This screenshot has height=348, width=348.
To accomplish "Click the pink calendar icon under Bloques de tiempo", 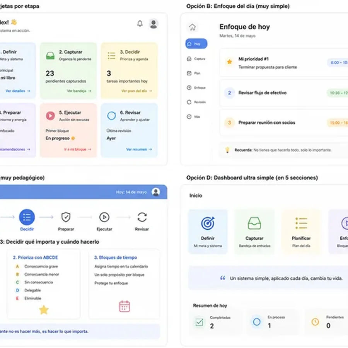I will coord(125,306).
